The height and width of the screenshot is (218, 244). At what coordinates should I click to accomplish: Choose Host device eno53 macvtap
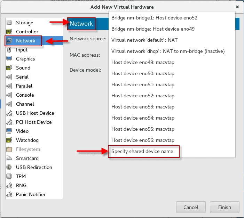click(x=172, y=107)
